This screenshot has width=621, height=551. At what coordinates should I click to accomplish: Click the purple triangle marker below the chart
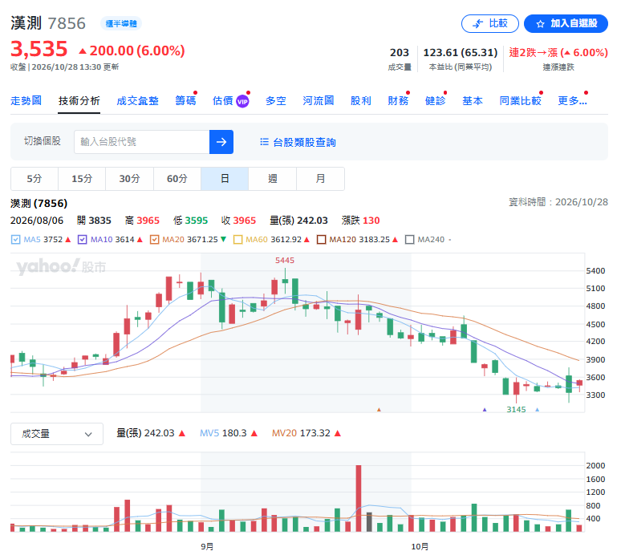coord(485,410)
